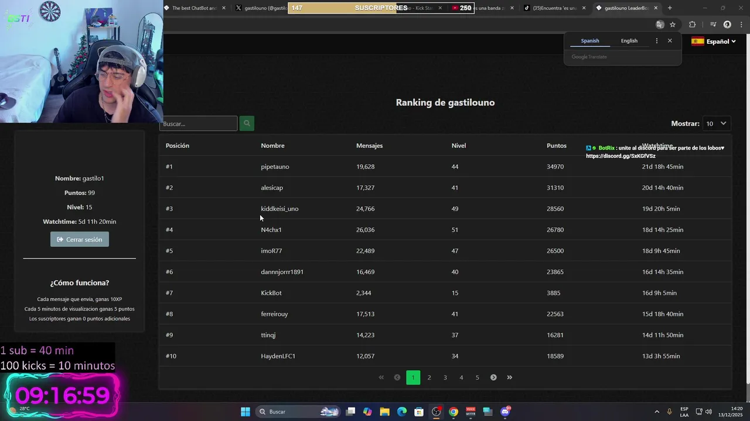This screenshot has height=421, width=750.
Task: Open the translate popup options menu
Action: point(656,41)
